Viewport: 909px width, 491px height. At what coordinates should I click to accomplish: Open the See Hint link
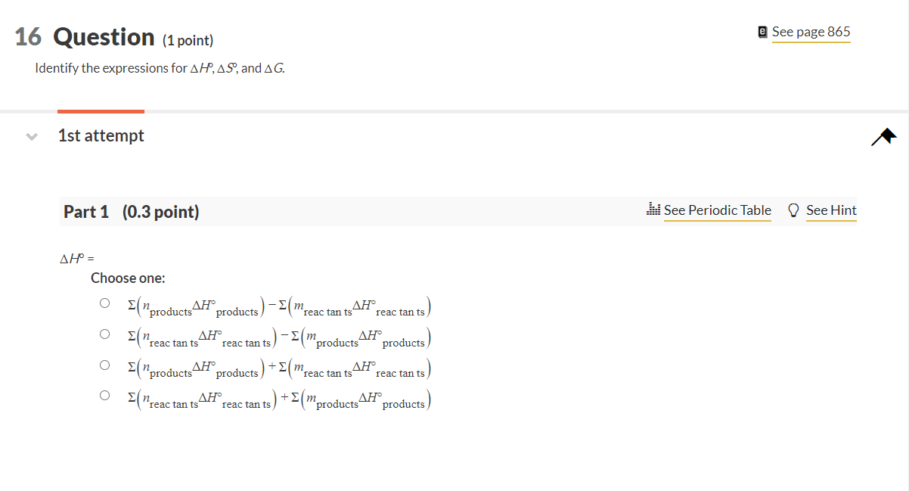(831, 210)
